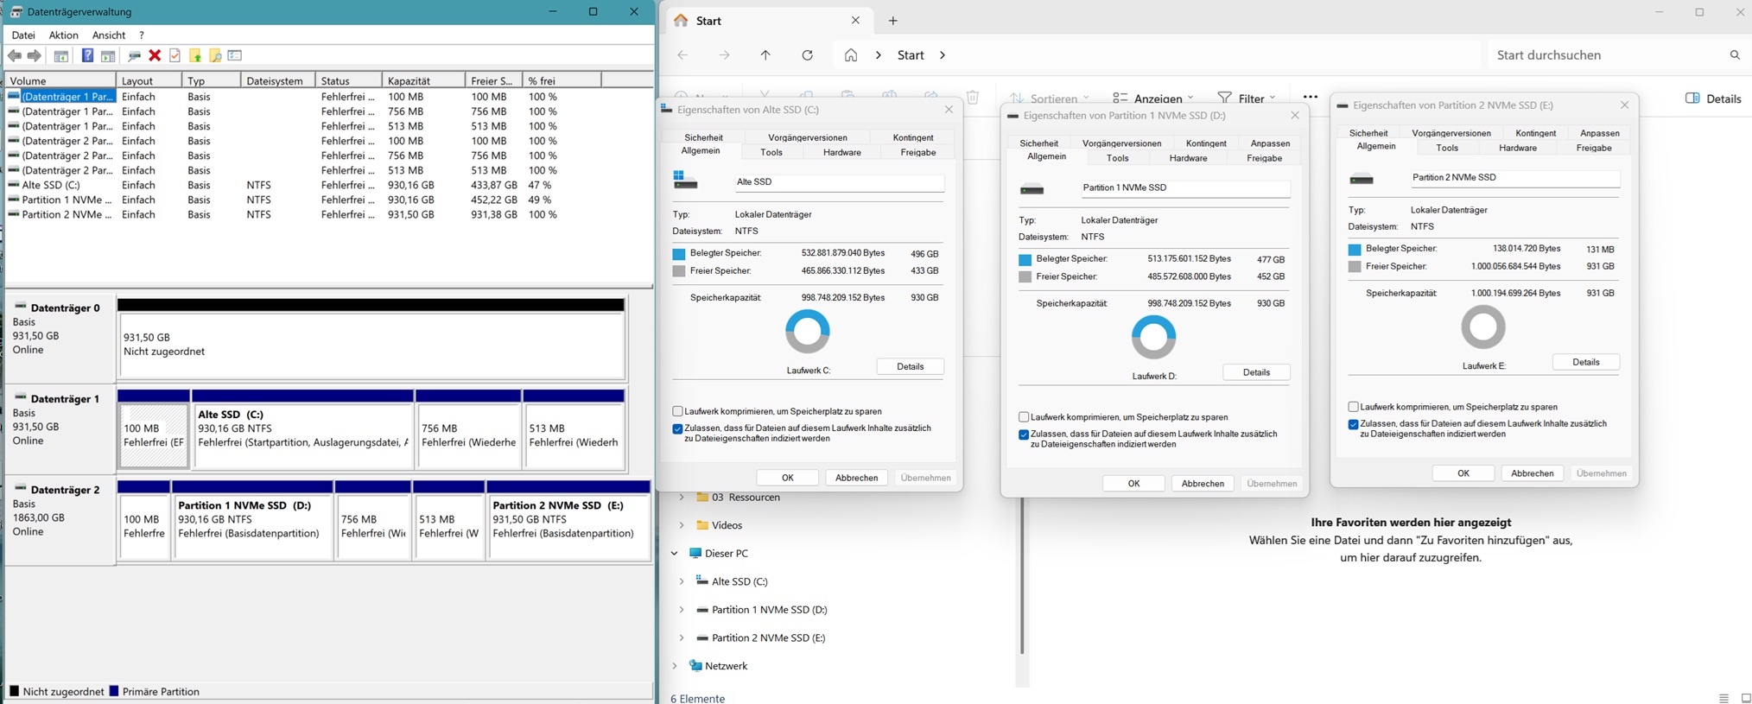Click the delete trash icon in Explorer toolbar
Image resolution: width=1752 pixels, height=704 pixels.
coord(973,97)
